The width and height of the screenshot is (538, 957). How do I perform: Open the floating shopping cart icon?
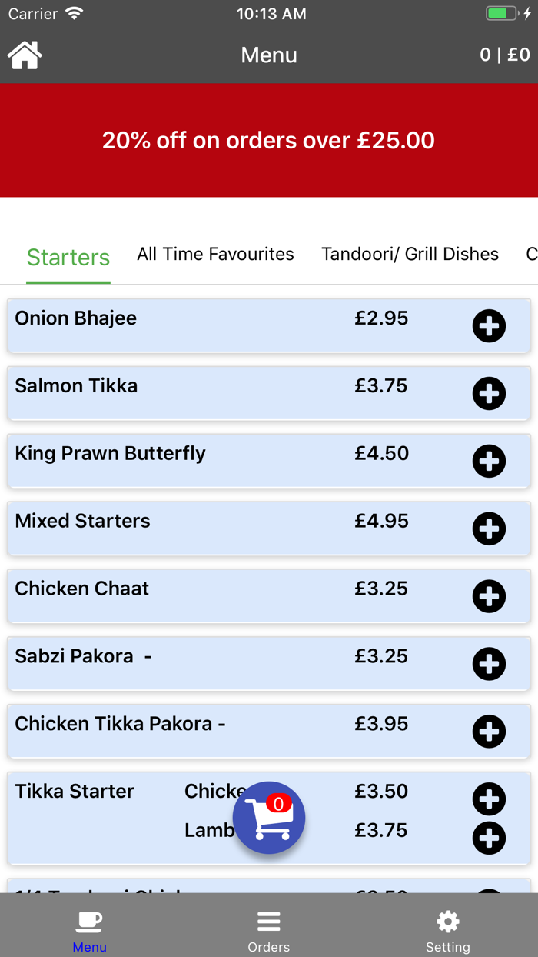tap(269, 818)
